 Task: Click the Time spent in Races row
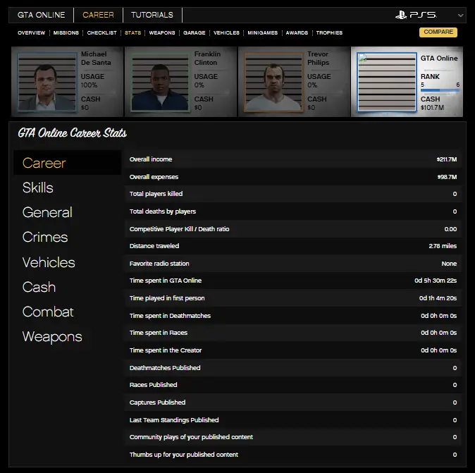(x=293, y=333)
